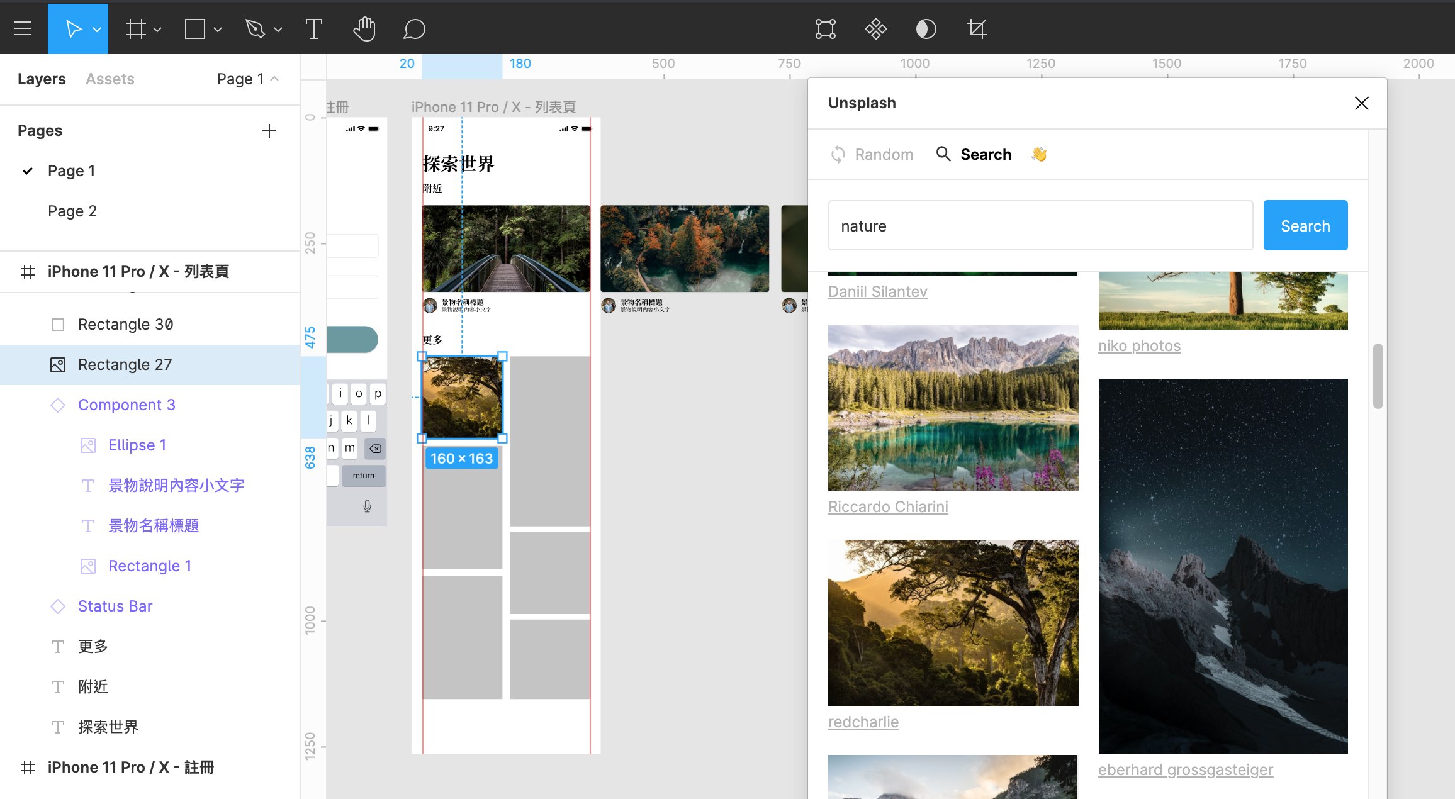Click the Mask contrast icon
This screenshot has height=799, width=1455.
click(926, 28)
